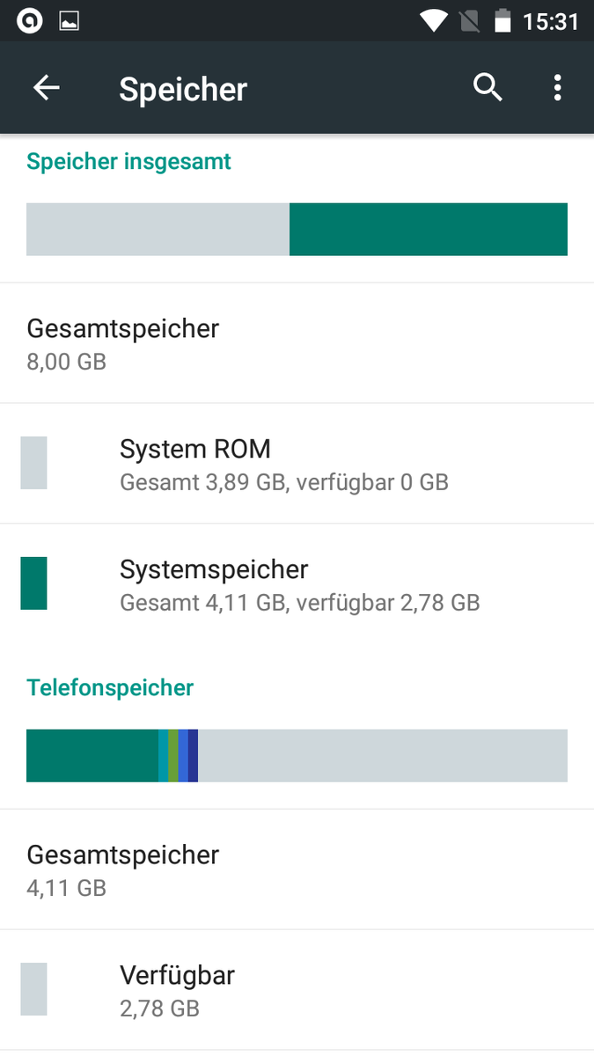
Task: Tap the clock showing 15:31
Action: tap(551, 21)
